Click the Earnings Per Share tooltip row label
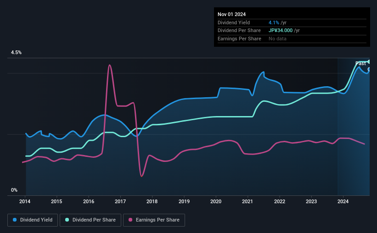 tap(239, 39)
